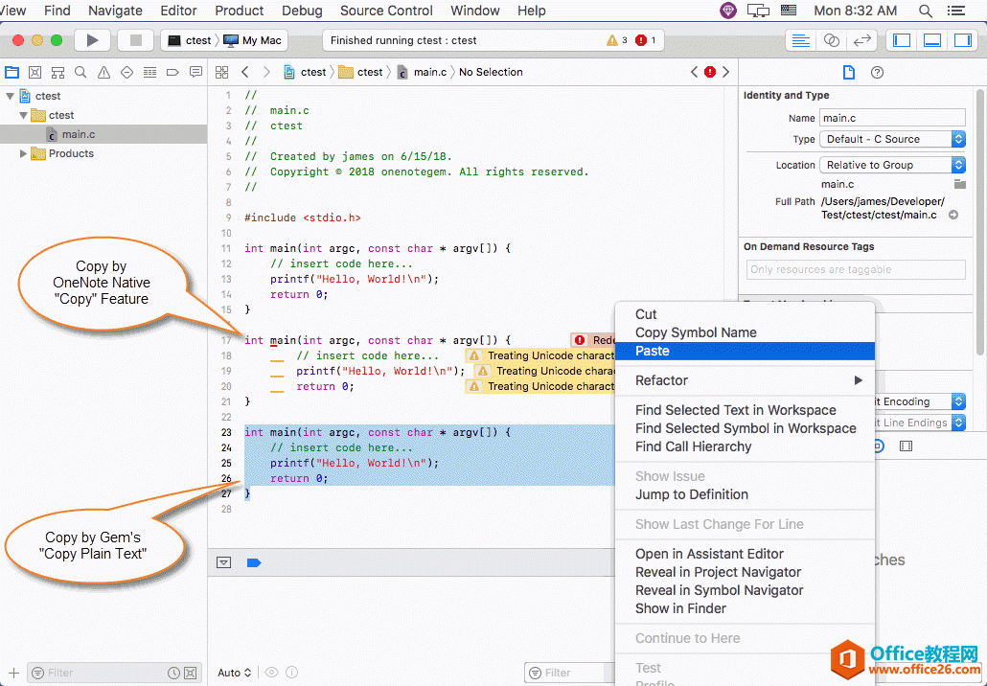987x686 pixels.
Task: Toggle the Debug area visibility
Action: (x=933, y=40)
